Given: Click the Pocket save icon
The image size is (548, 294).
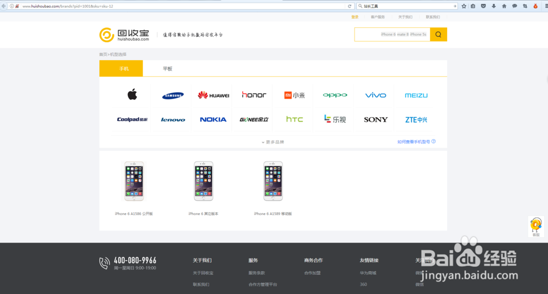Looking at the screenshot, I should [x=483, y=6].
